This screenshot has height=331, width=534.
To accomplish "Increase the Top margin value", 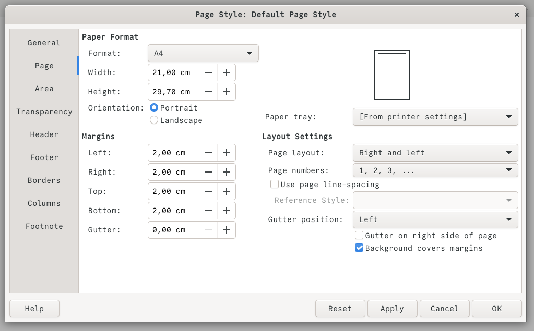I will 226,191.
